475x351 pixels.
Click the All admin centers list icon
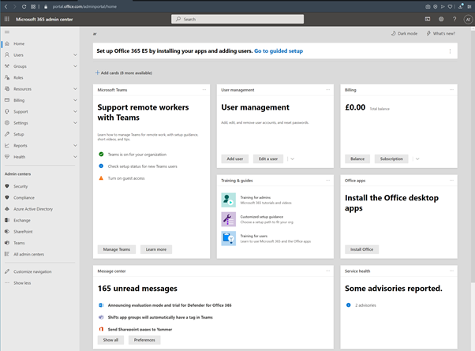click(7, 254)
